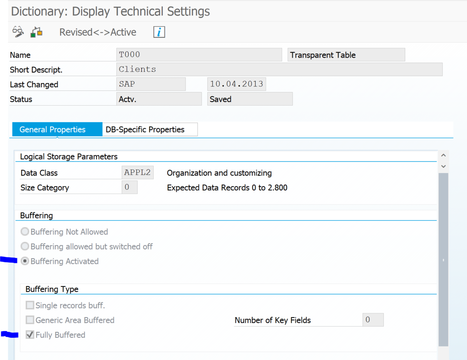The width and height of the screenshot is (467, 360).
Task: Click the toolbar icon with green and orange squares
Action: click(36, 31)
